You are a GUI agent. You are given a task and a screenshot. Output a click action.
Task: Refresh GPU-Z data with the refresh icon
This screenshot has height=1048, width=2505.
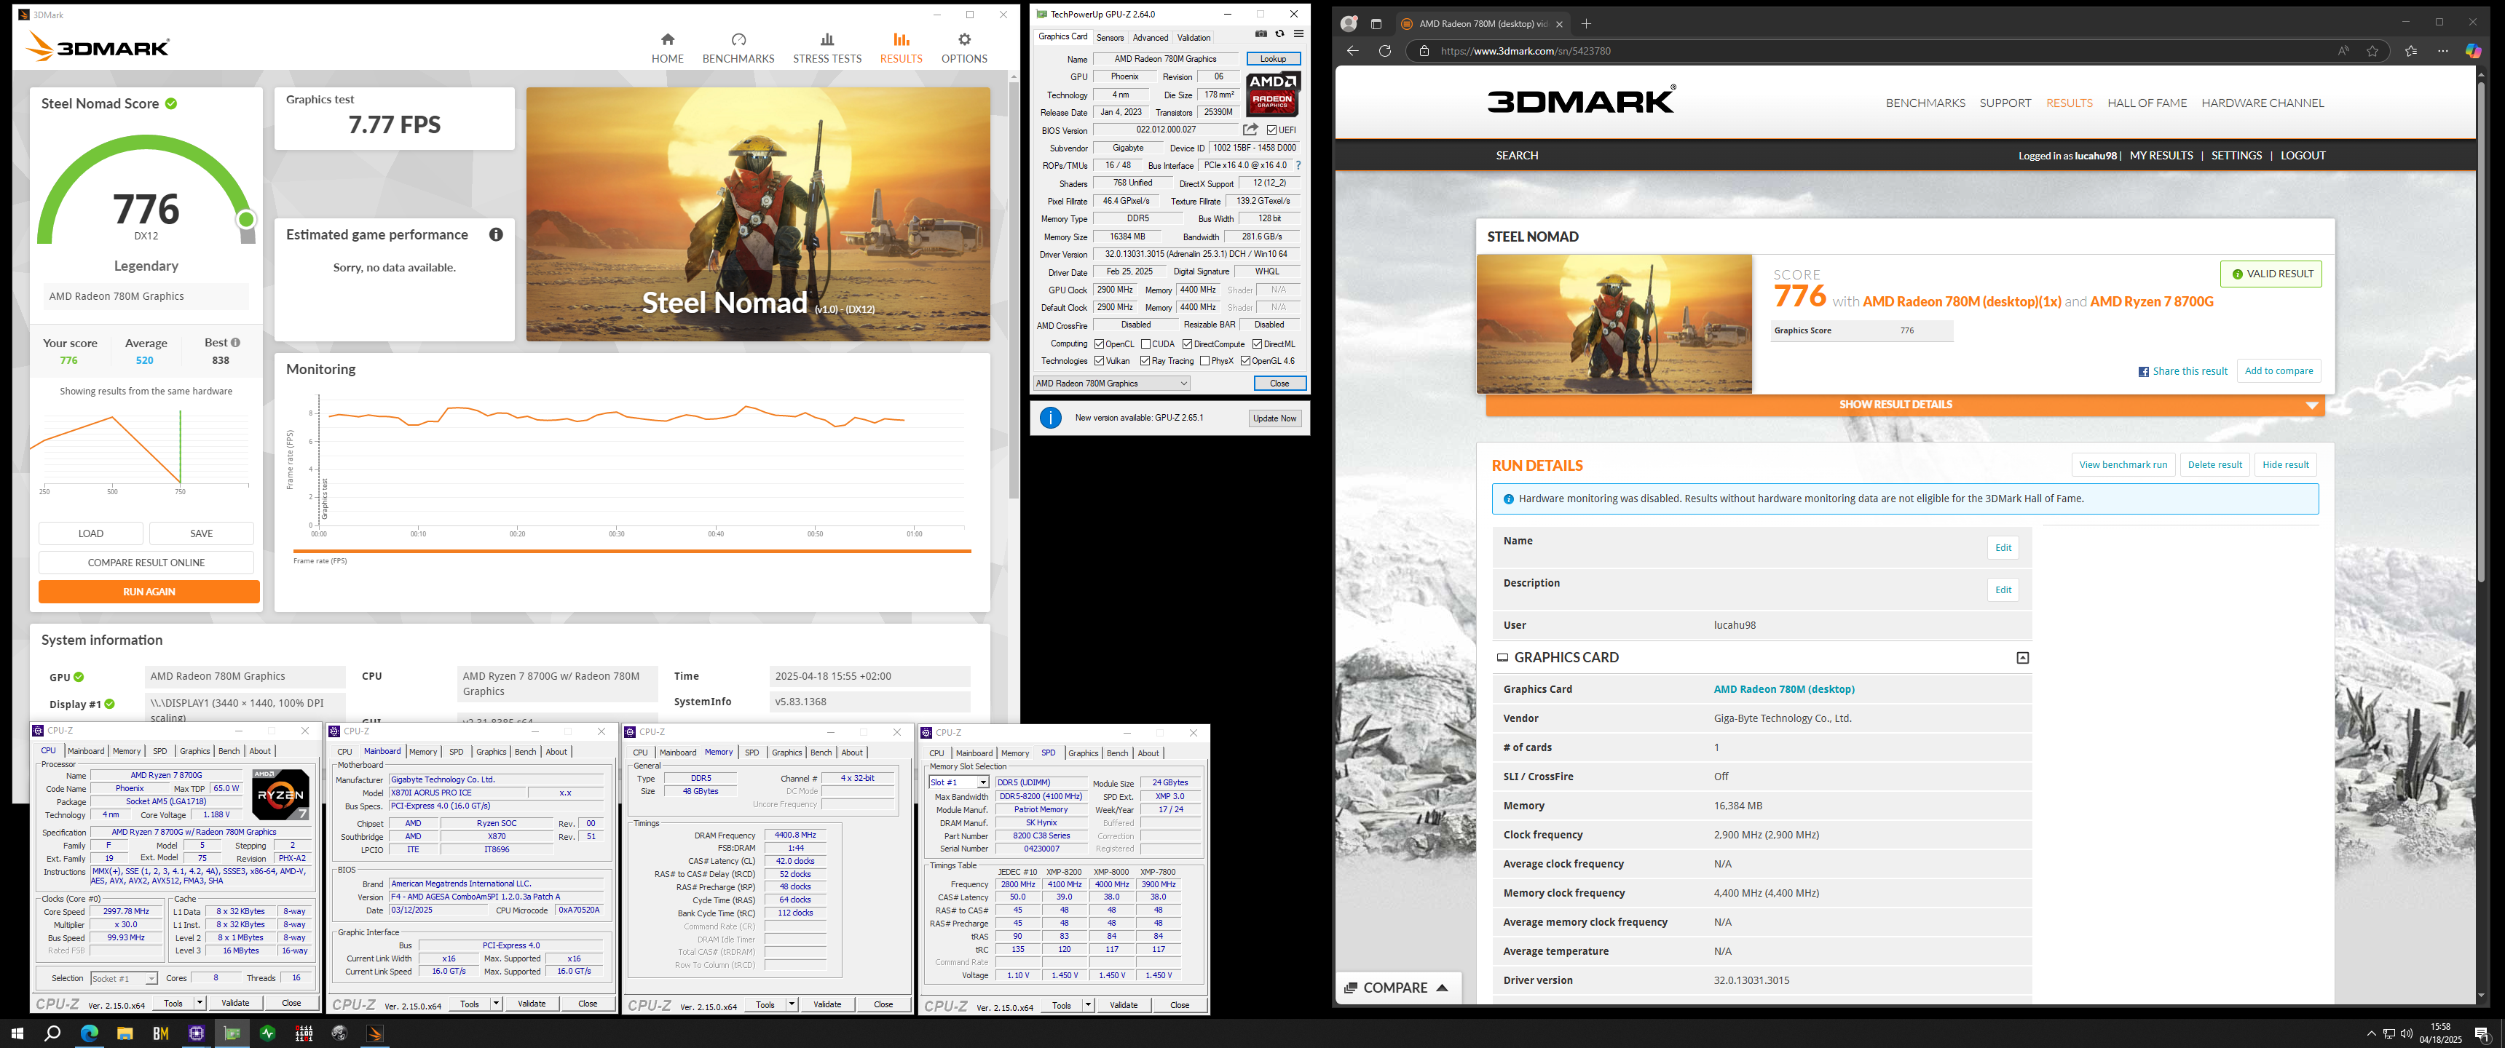(x=1279, y=34)
